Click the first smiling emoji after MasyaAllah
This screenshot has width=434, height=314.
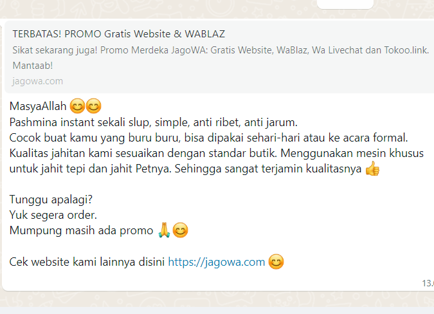point(77,106)
